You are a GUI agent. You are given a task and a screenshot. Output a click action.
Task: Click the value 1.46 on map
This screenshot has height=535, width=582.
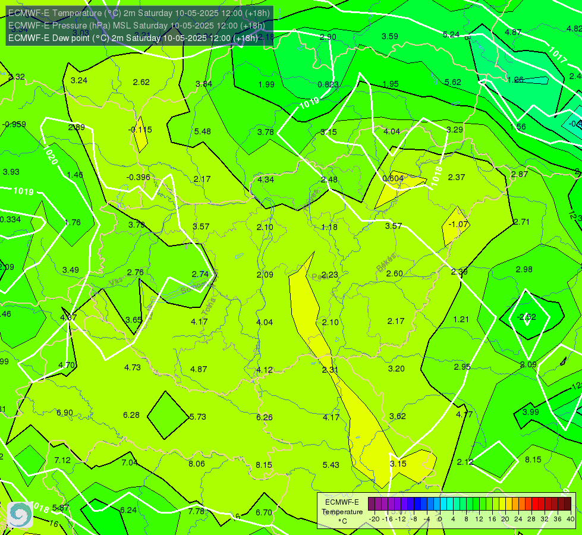(74, 175)
